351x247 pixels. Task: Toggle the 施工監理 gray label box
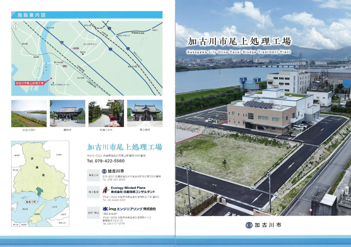coord(94,192)
